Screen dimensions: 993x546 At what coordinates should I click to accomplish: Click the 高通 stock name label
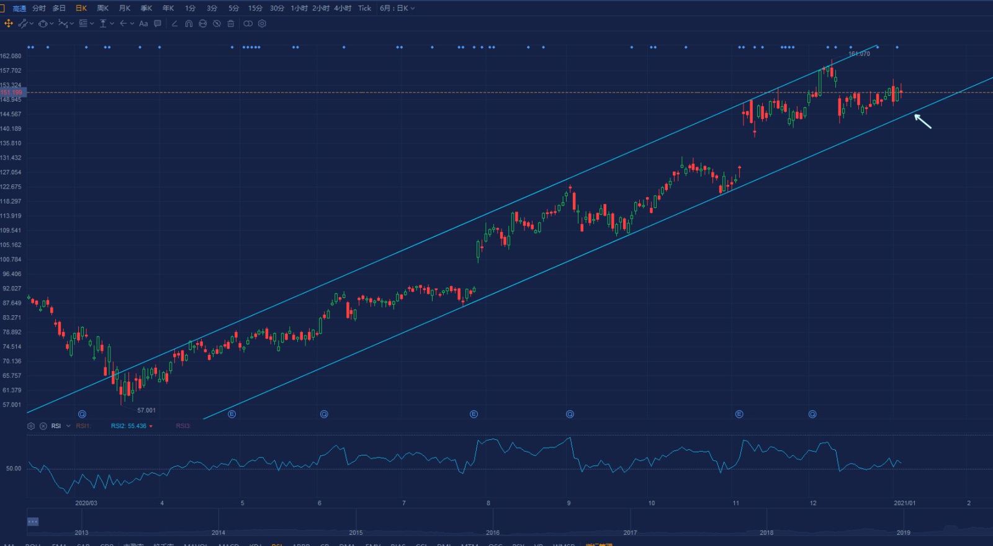coord(19,9)
